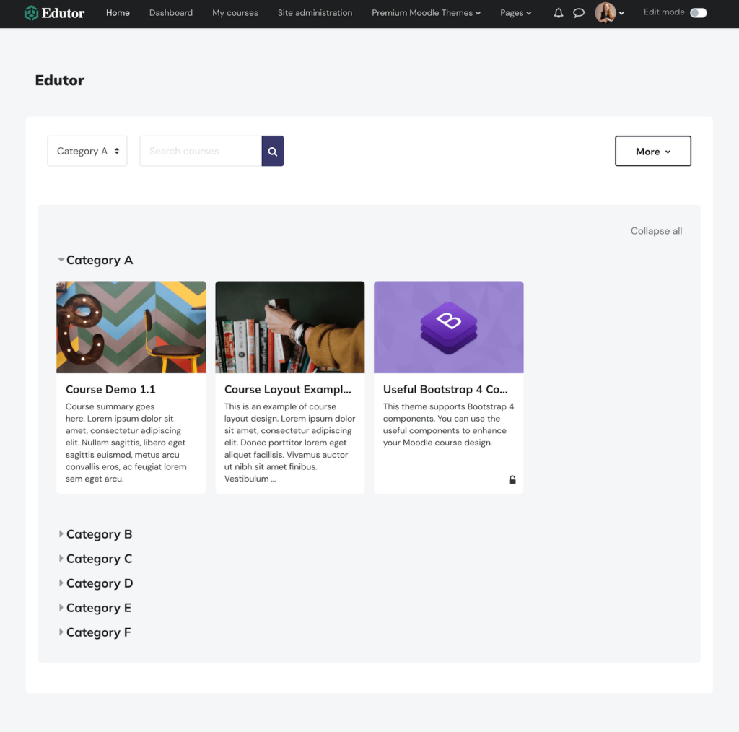The image size is (739, 732).
Task: Click the Course Layout Example thumbnail
Action: coord(289,326)
